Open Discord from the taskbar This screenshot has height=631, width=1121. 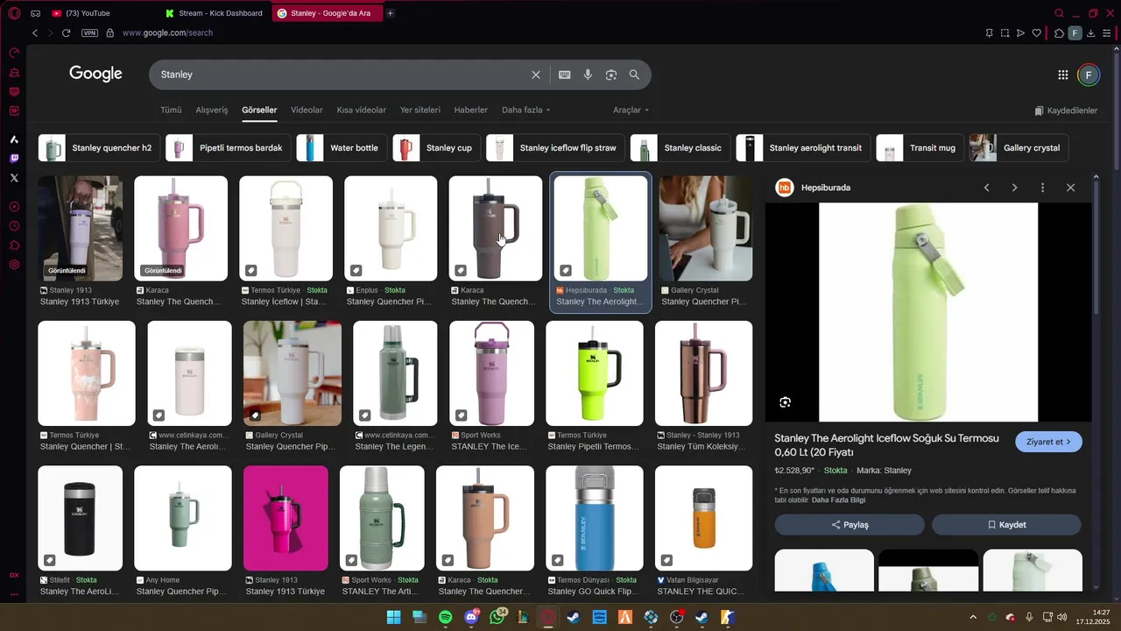click(x=472, y=617)
